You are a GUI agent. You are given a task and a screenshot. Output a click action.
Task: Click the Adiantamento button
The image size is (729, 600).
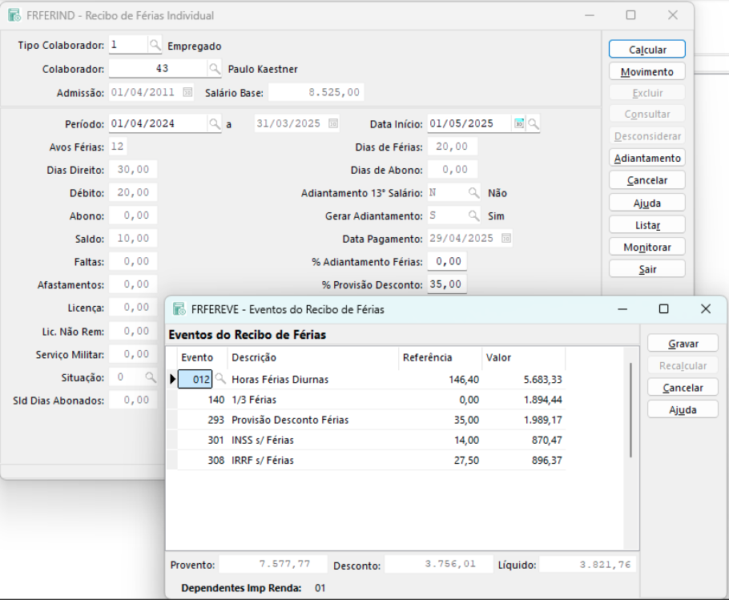[646, 159]
